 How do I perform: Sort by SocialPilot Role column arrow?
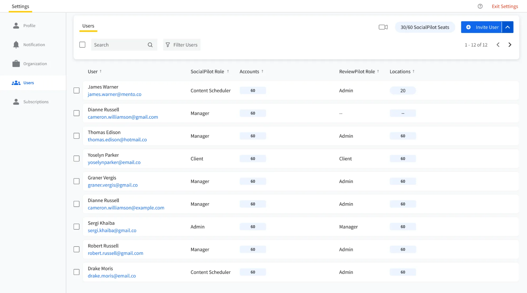coord(228,71)
